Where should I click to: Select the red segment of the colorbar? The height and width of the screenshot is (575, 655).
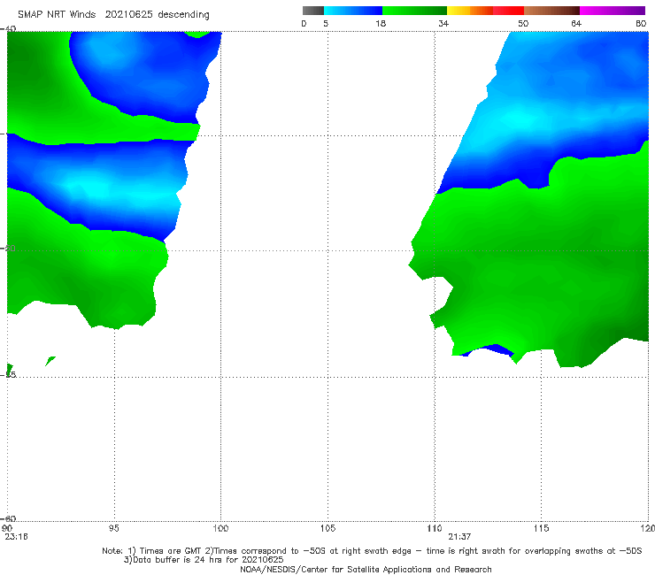pos(508,11)
